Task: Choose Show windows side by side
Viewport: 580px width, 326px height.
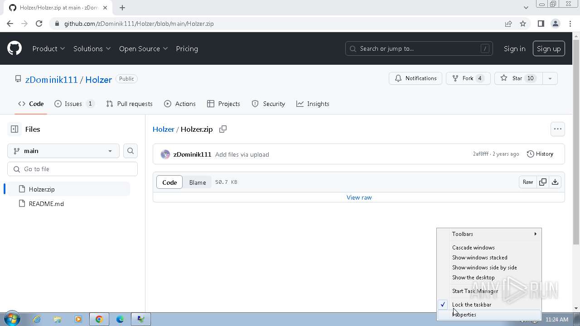Action: coord(489,268)
